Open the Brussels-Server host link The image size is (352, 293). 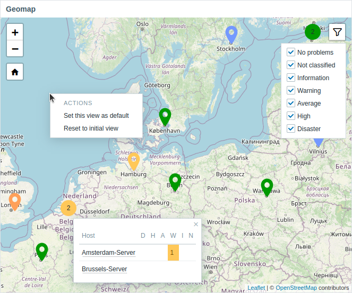tap(105, 269)
